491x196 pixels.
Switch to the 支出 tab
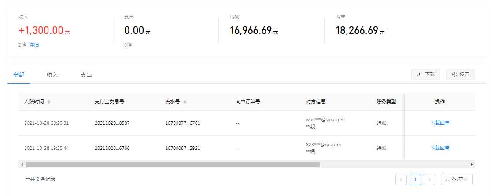click(x=86, y=75)
